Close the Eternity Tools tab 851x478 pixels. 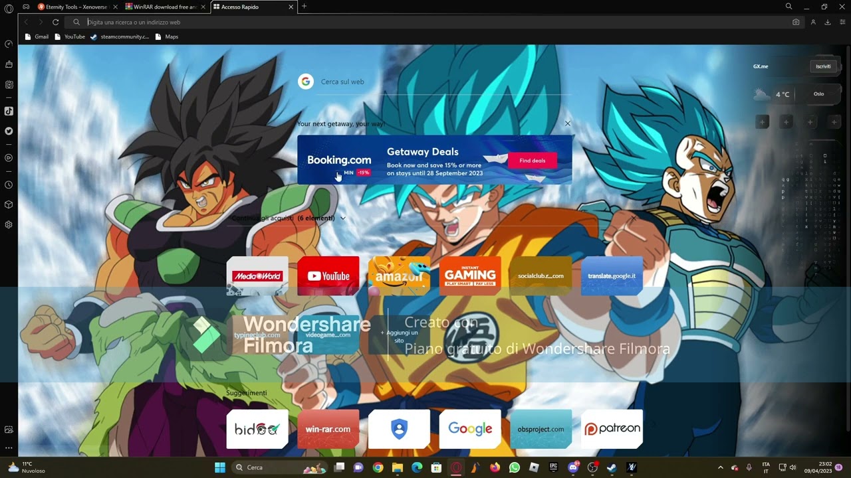point(114,7)
